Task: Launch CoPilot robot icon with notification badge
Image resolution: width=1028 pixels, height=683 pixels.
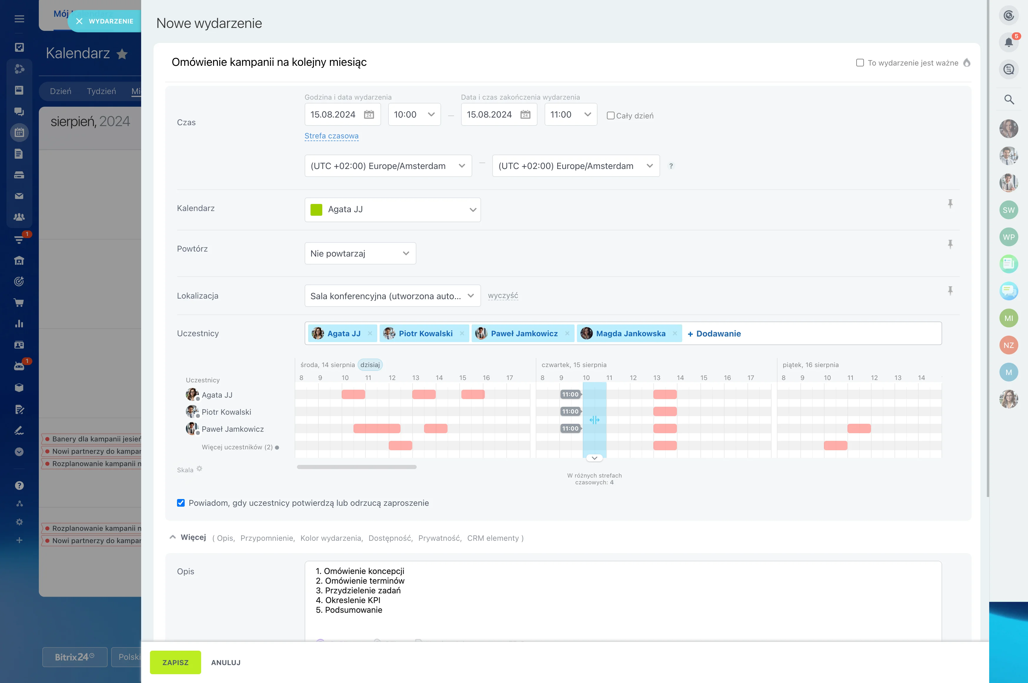Action: (19, 366)
